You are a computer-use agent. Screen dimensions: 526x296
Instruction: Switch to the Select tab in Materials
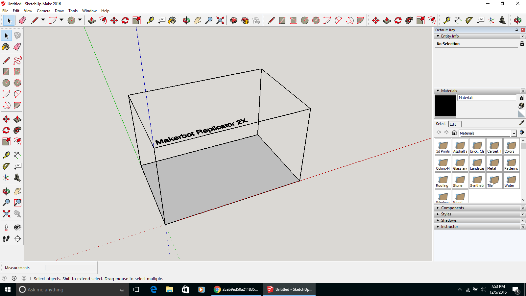(x=441, y=124)
